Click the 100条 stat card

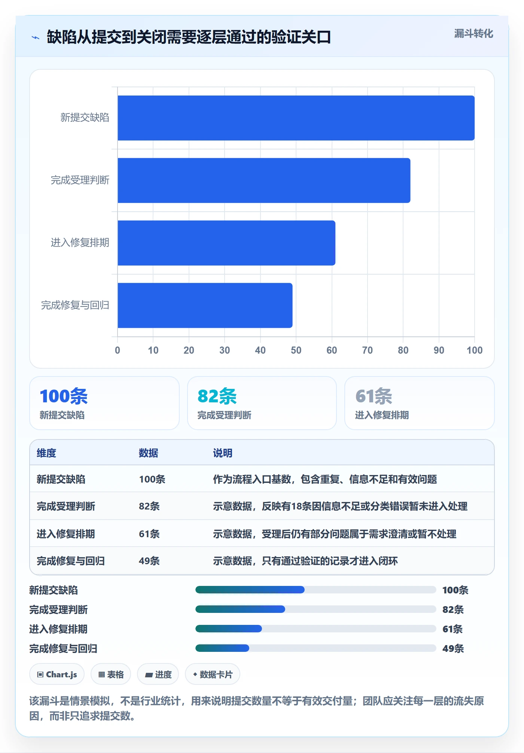[x=104, y=403]
